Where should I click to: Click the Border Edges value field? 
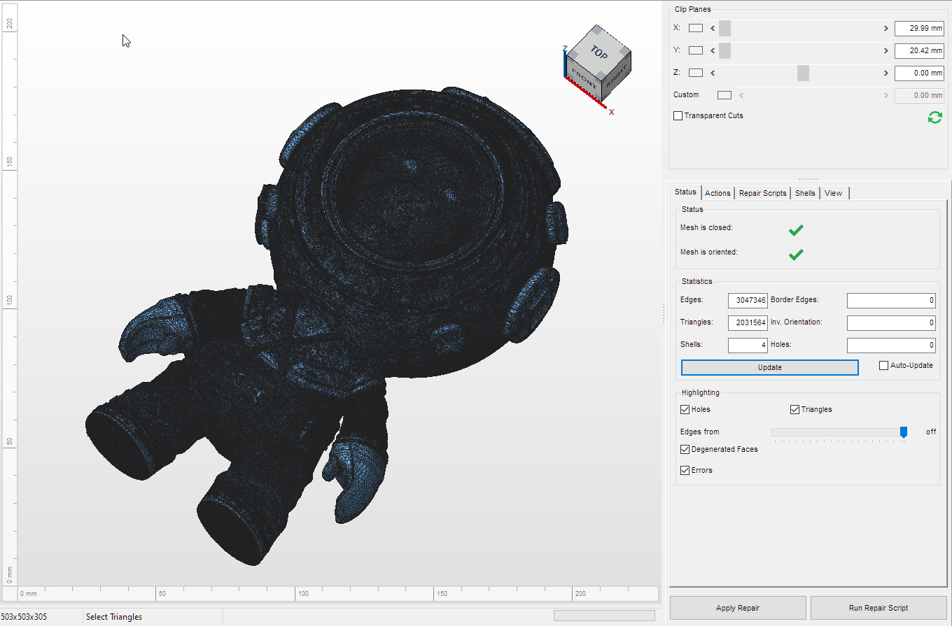(891, 301)
